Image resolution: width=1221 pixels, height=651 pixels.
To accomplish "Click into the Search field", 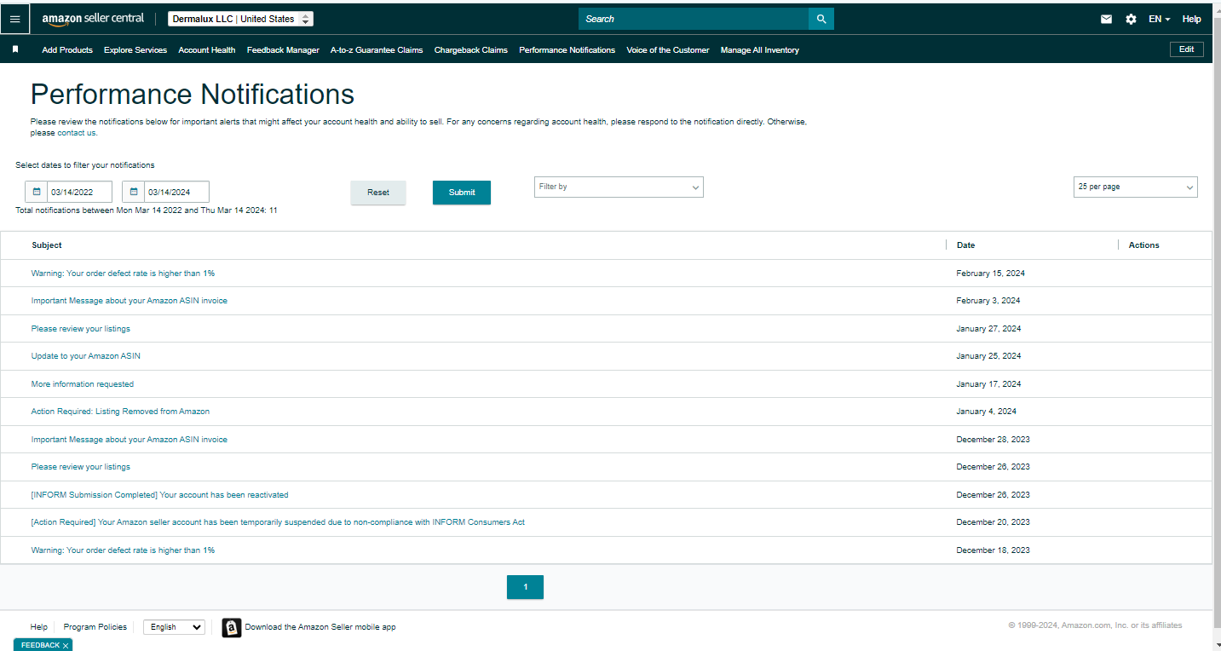I will [694, 19].
